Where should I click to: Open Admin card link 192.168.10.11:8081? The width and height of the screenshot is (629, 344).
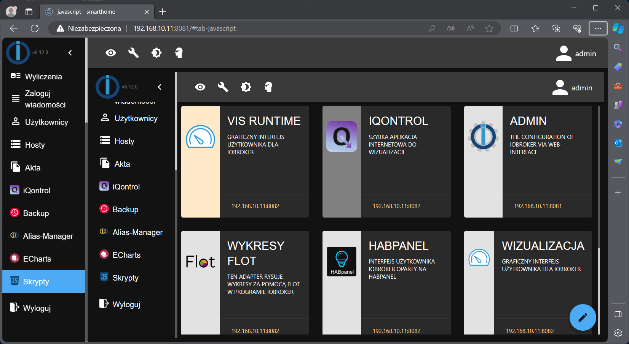point(538,206)
